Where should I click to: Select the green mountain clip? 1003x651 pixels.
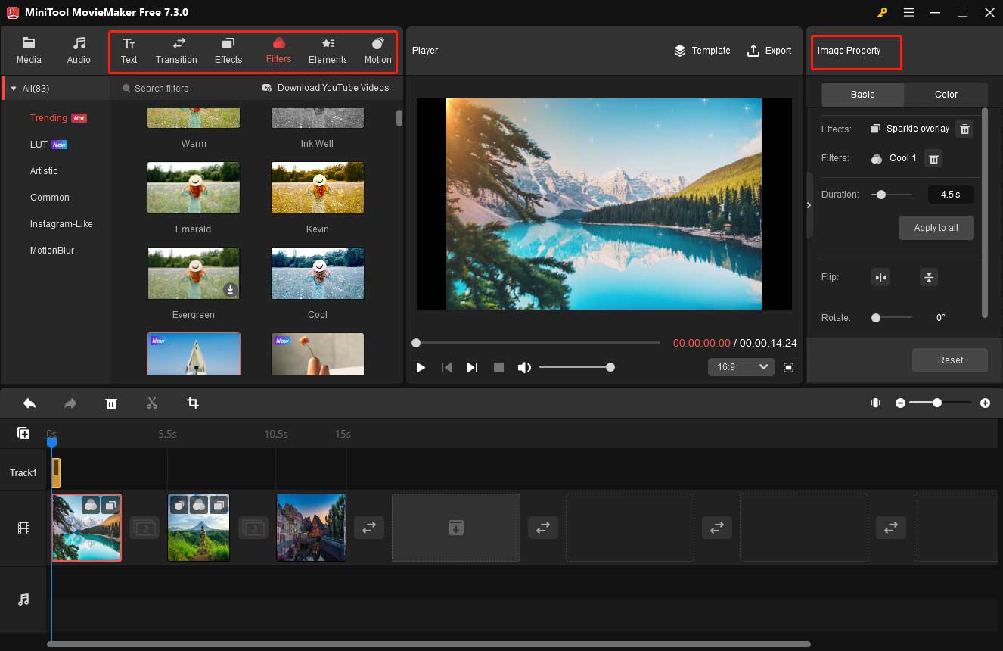tap(198, 528)
